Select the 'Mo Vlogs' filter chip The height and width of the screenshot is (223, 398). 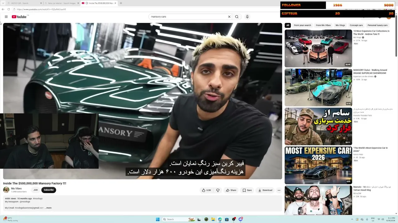340,25
